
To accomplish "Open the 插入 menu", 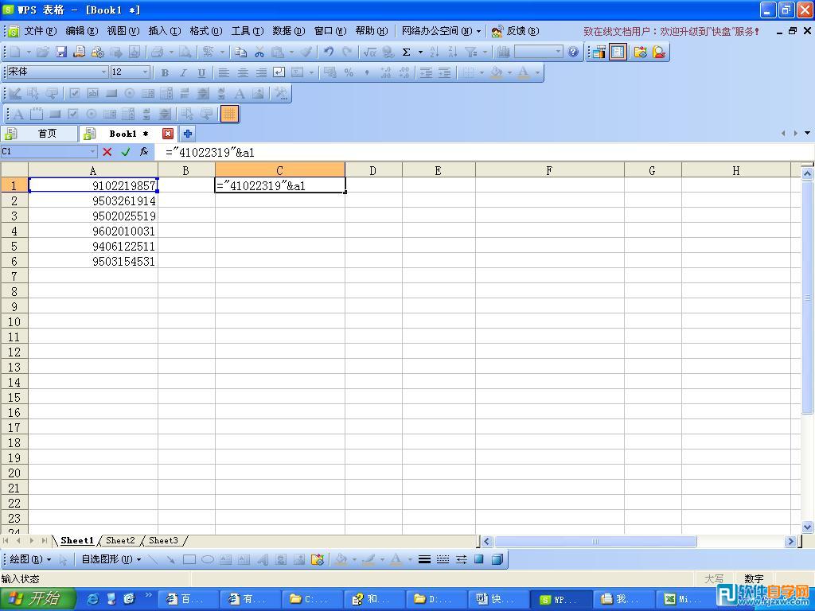I will [x=164, y=31].
